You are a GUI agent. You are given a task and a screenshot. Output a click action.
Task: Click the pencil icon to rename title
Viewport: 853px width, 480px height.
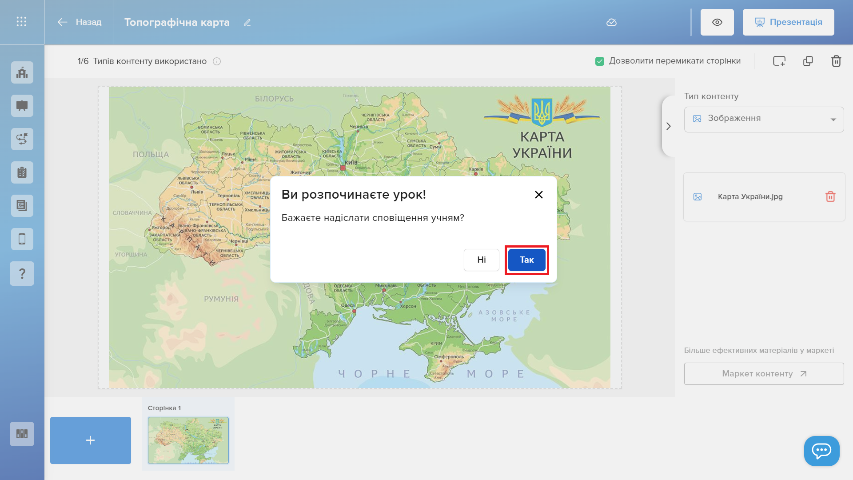pyautogui.click(x=247, y=23)
